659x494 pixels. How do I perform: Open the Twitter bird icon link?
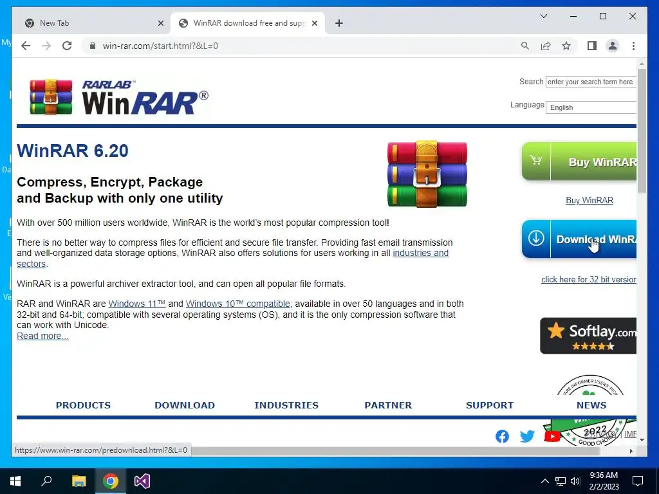click(x=527, y=437)
